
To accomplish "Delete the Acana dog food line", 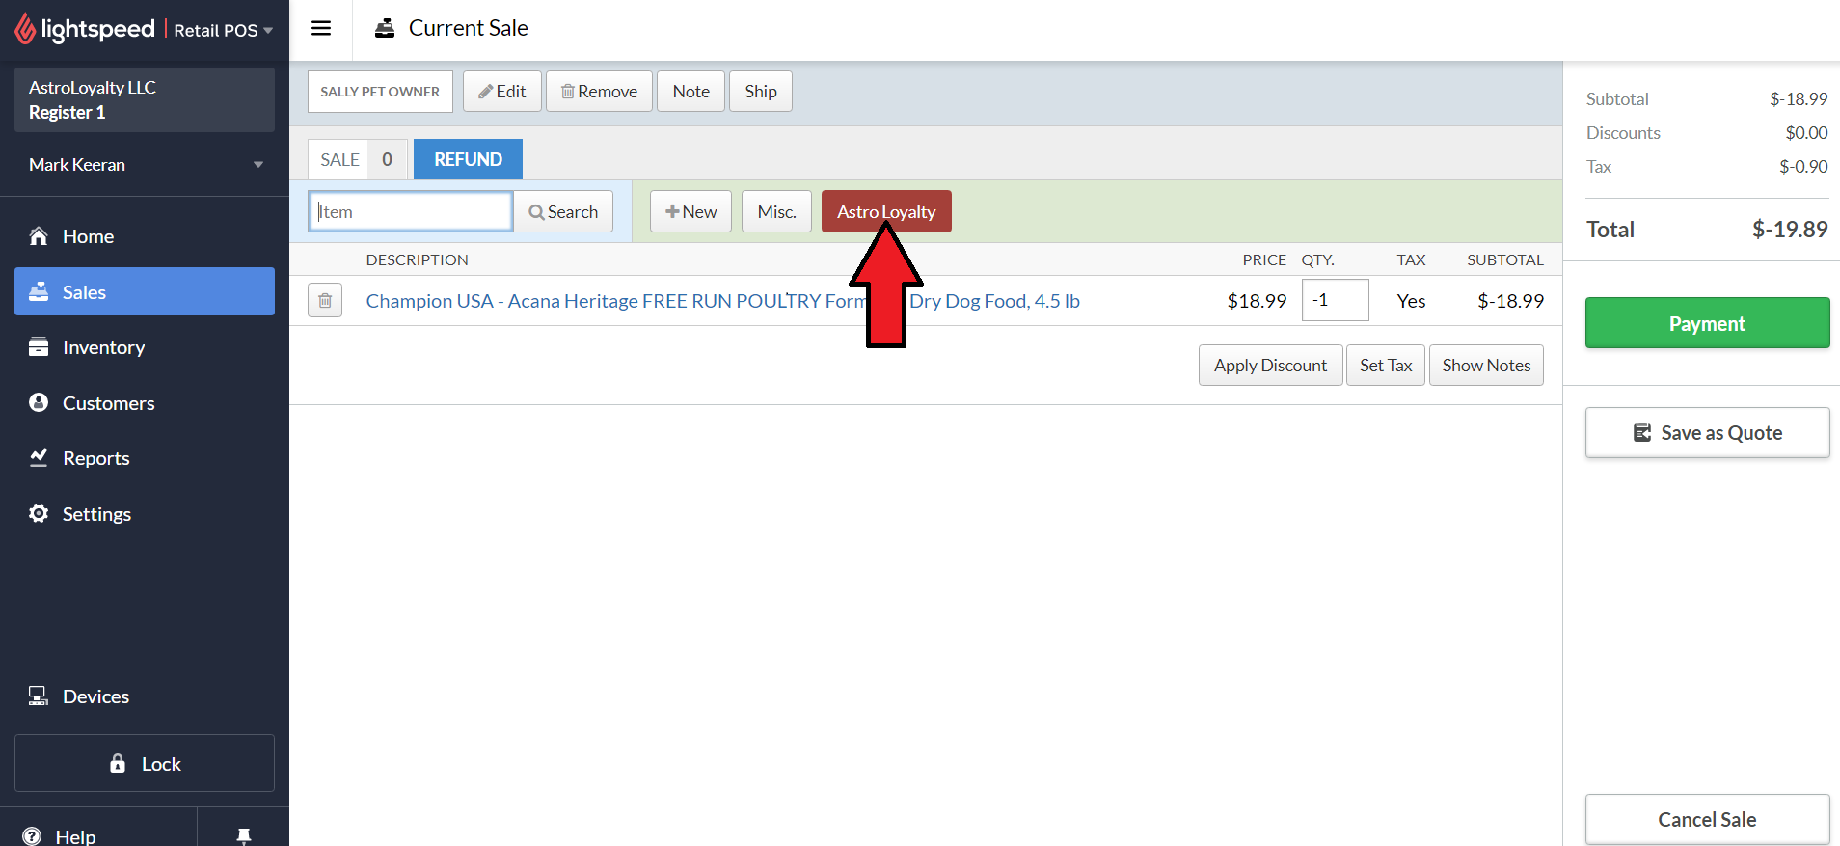I will click(325, 301).
